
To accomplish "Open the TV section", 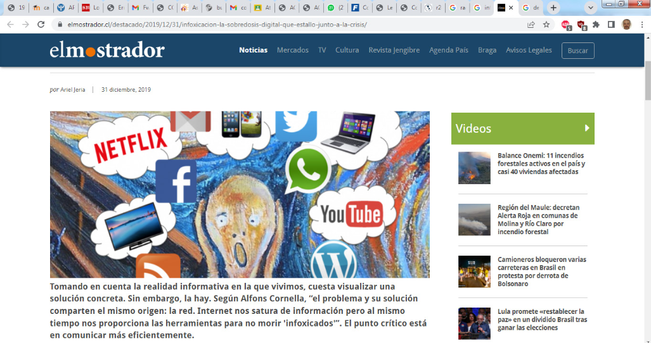I will coord(322,50).
